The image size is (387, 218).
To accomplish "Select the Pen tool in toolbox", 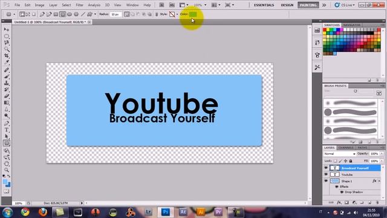I will click(7, 124).
